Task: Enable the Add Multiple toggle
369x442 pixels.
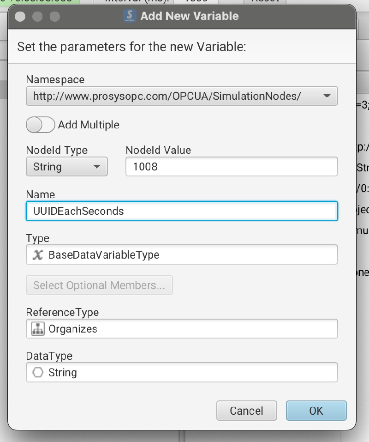Action: click(40, 125)
